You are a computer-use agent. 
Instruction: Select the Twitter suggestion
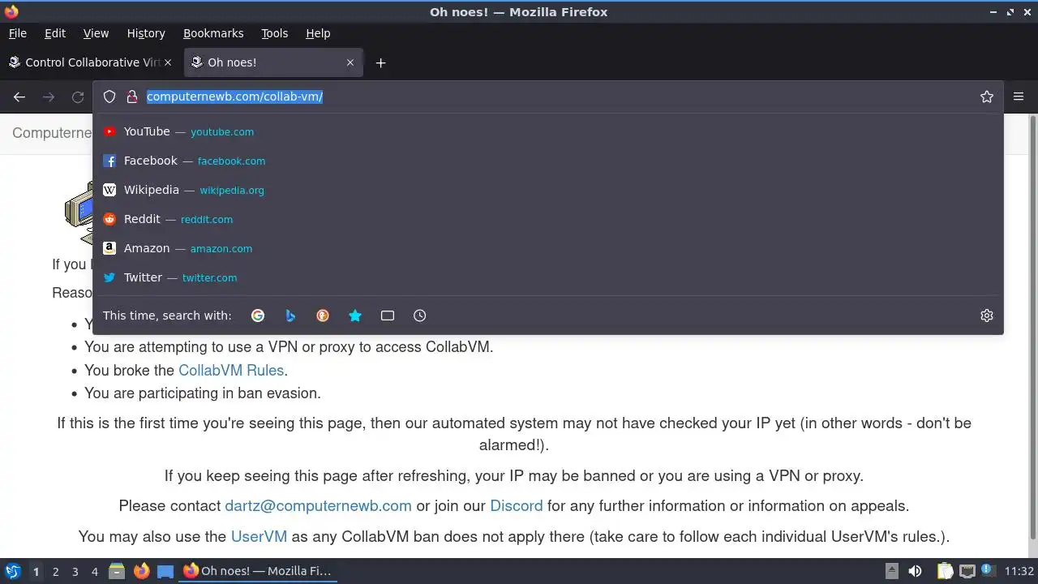click(548, 277)
